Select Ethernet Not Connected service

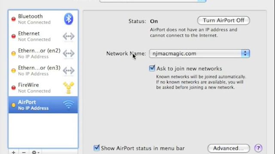pos(43,36)
